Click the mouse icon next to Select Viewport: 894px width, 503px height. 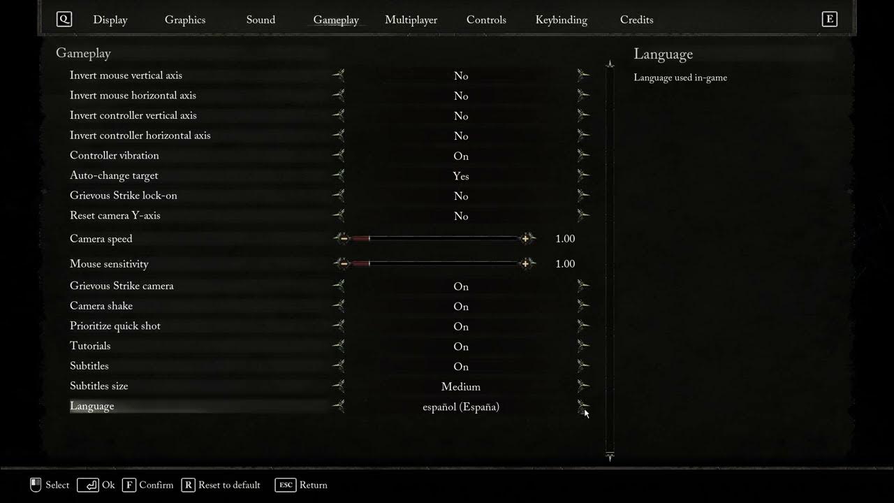(x=34, y=484)
